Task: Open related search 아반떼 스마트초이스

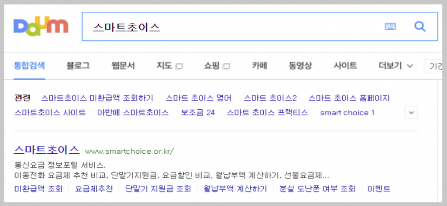Action: point(133,113)
